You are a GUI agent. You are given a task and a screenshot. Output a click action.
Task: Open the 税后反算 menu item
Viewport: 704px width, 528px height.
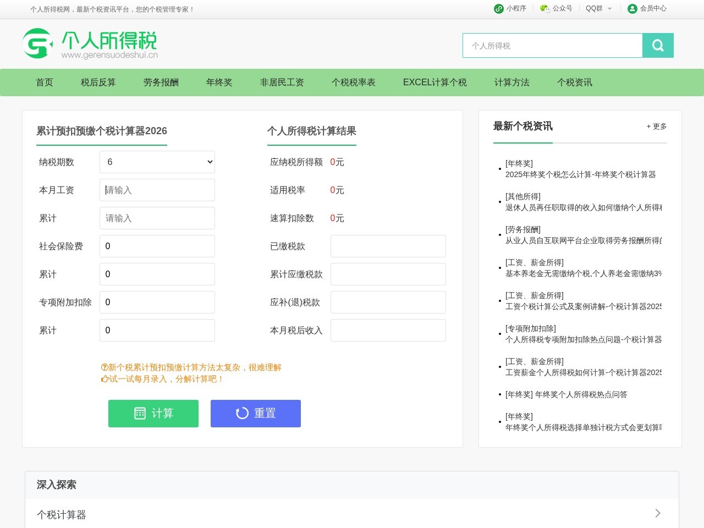point(98,82)
